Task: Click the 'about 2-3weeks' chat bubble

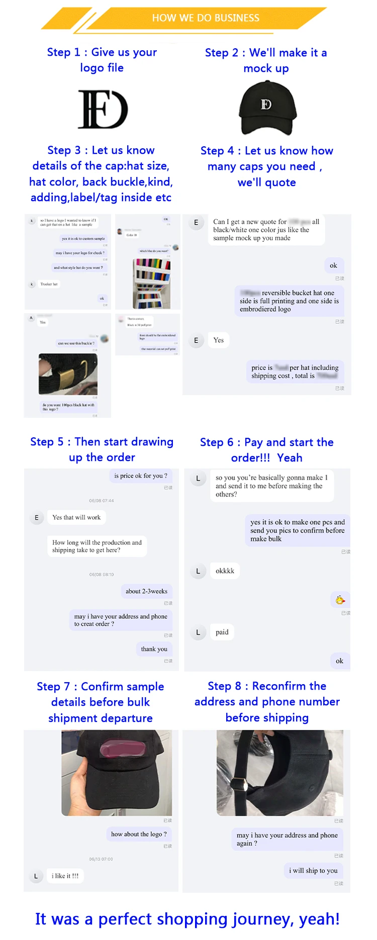Action: click(x=146, y=591)
